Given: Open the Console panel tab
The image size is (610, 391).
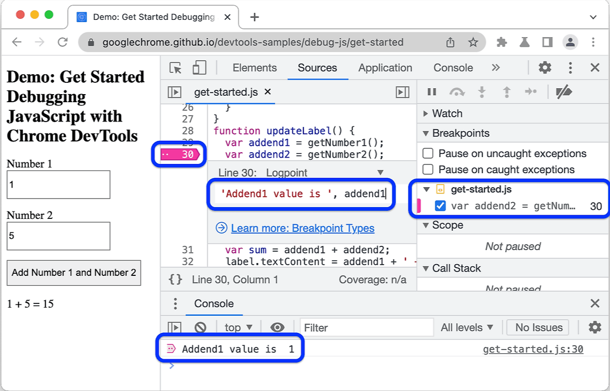Looking at the screenshot, I should click(453, 68).
